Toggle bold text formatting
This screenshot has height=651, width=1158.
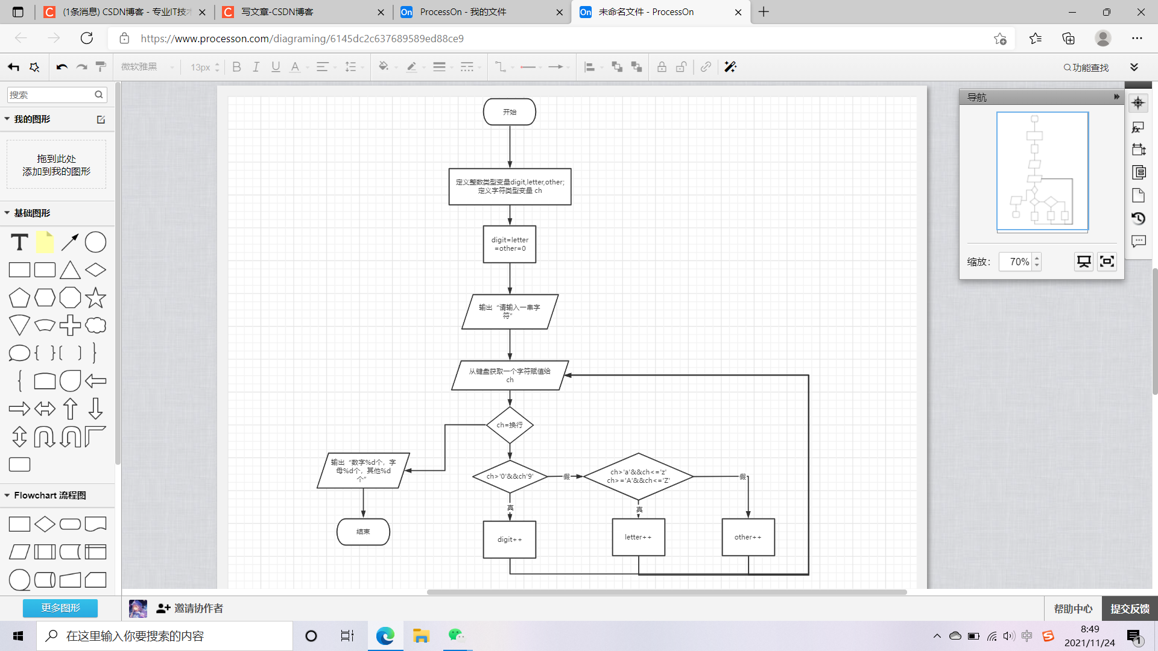[x=236, y=67]
